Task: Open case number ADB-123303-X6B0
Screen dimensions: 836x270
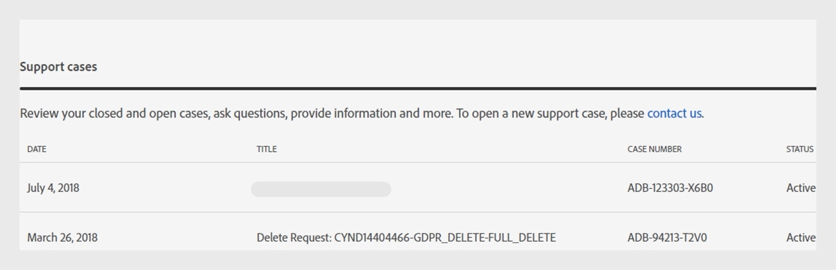Action: click(670, 188)
